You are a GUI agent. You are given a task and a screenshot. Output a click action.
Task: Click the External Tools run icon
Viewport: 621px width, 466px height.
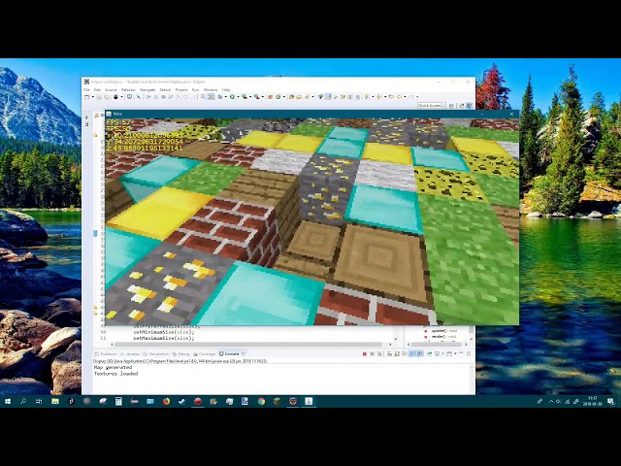[x=256, y=97]
